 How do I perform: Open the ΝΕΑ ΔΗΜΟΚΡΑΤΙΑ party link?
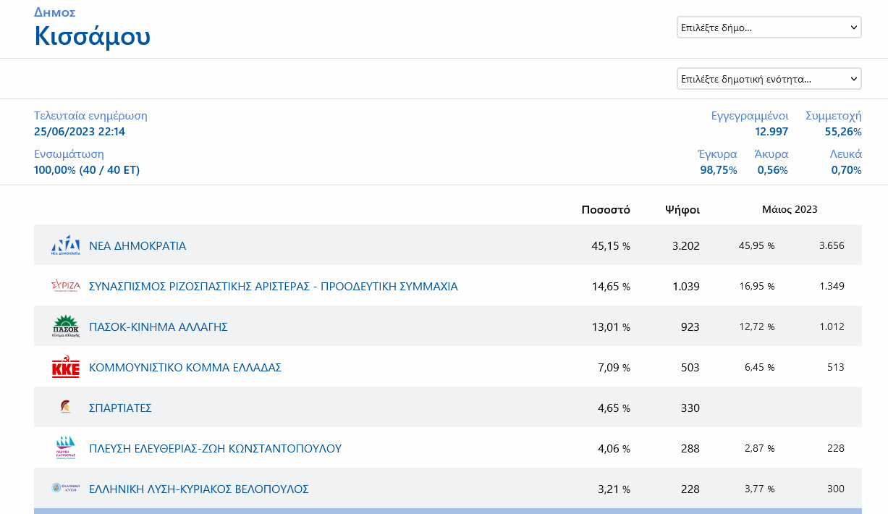tap(138, 246)
